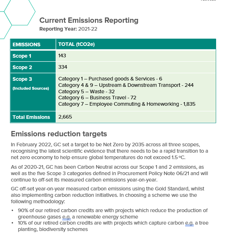Select the EMISSIONS table header cell
The height and width of the screenshot is (247, 225).
[27, 44]
